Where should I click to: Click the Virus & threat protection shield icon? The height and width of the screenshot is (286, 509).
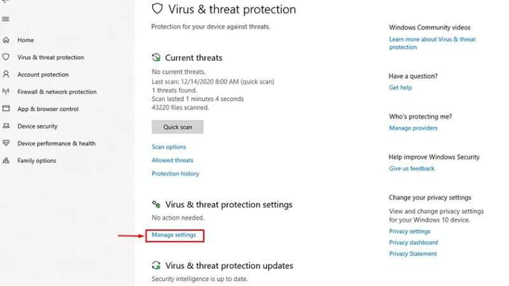(x=6, y=57)
